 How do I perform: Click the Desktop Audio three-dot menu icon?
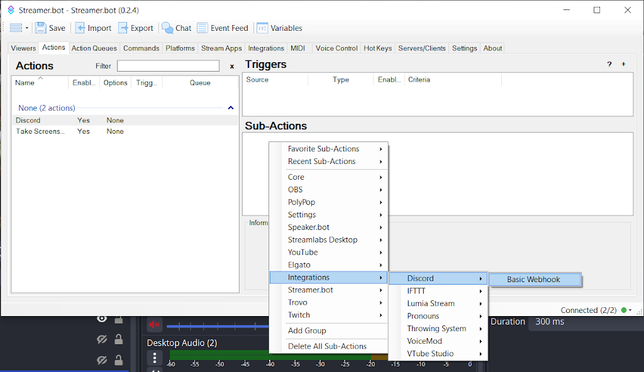tap(155, 358)
